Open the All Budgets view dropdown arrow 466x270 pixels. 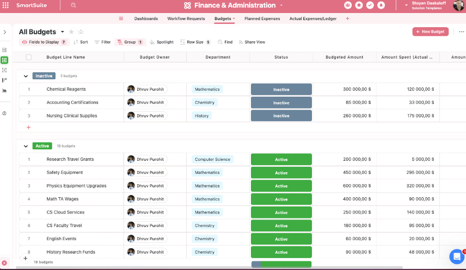point(63,32)
